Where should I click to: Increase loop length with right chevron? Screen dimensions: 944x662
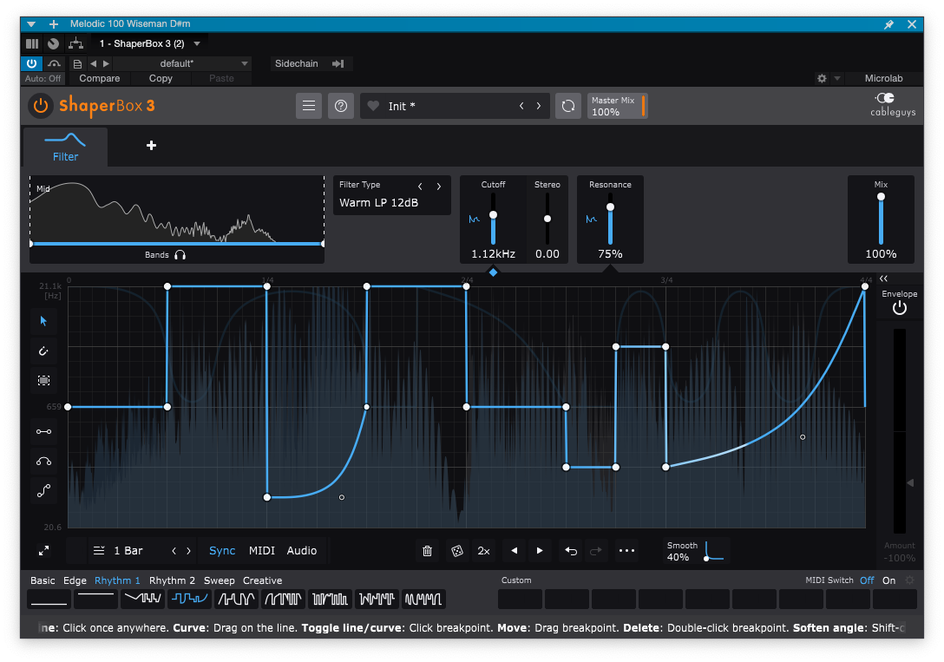[x=188, y=551]
